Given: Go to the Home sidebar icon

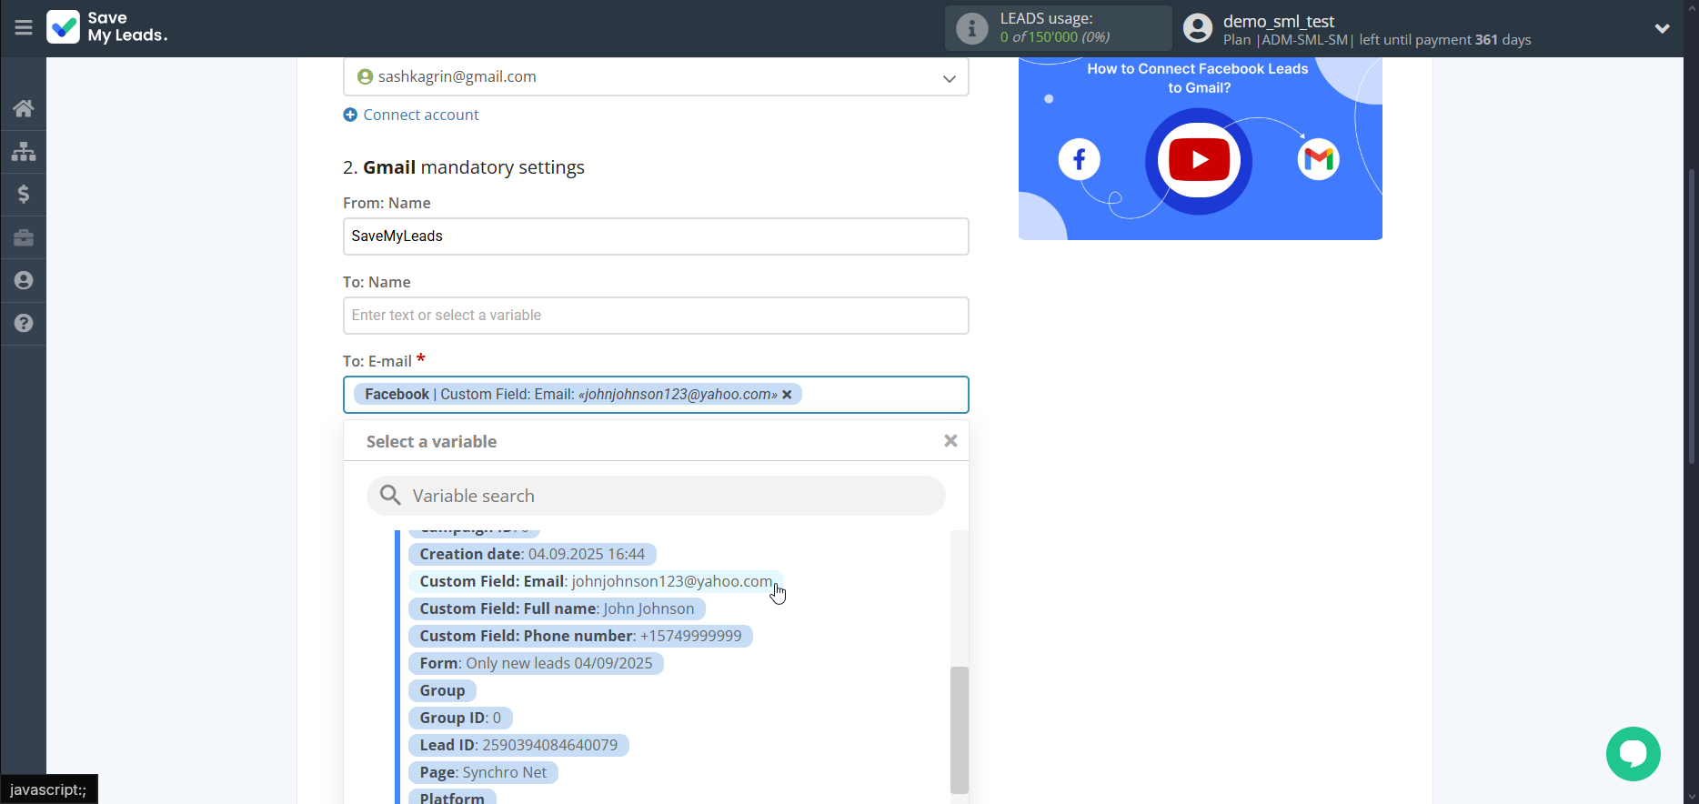Looking at the screenshot, I should coord(24,108).
